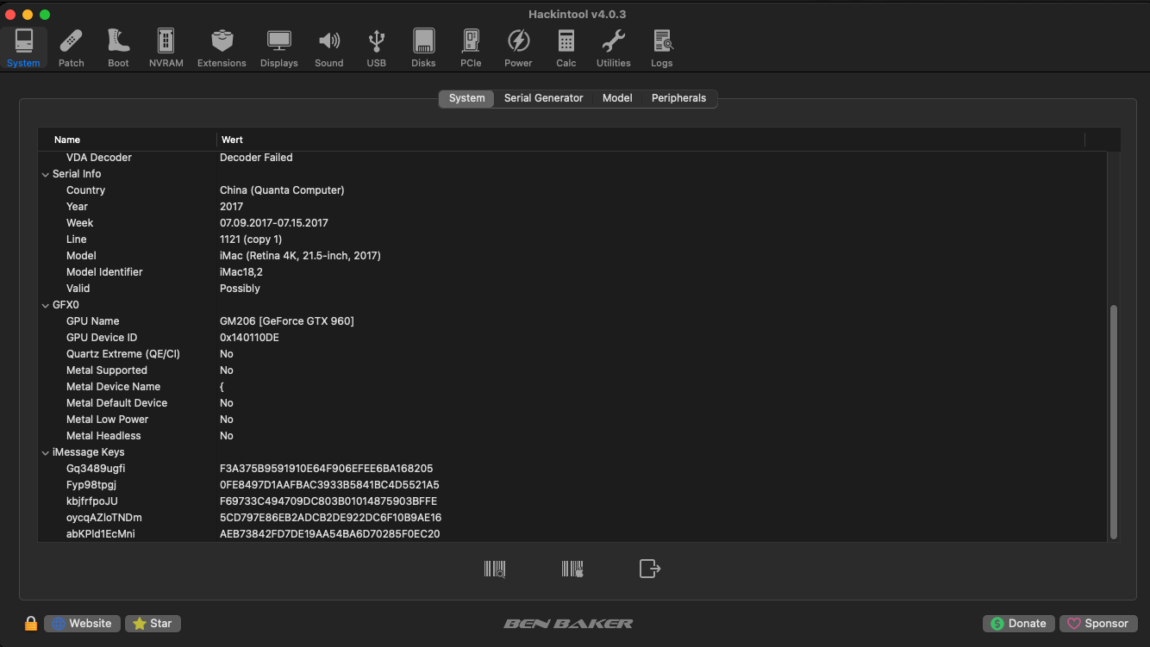Click the barcode magnifier icon below the table

point(495,569)
